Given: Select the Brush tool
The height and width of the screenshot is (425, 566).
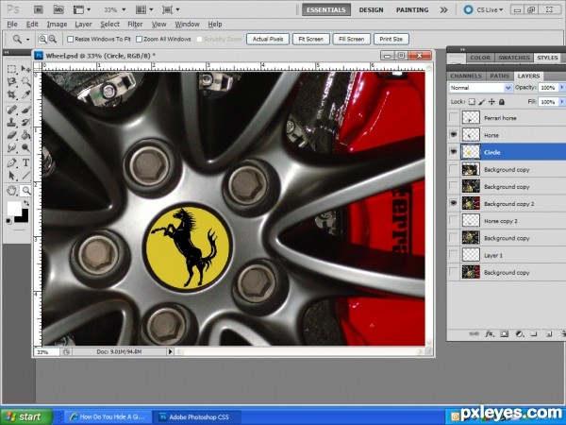Looking at the screenshot, I should click(25, 110).
